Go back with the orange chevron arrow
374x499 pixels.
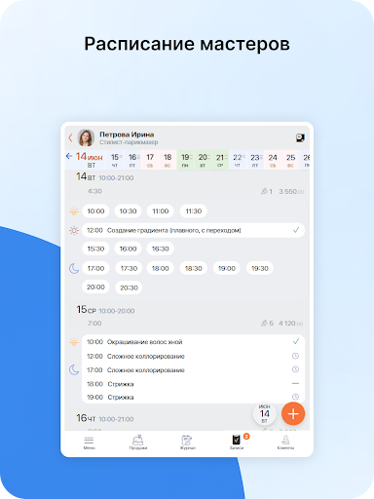(70, 137)
